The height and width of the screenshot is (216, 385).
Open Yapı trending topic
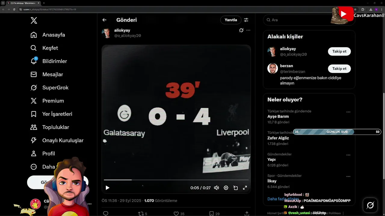coord(271,160)
